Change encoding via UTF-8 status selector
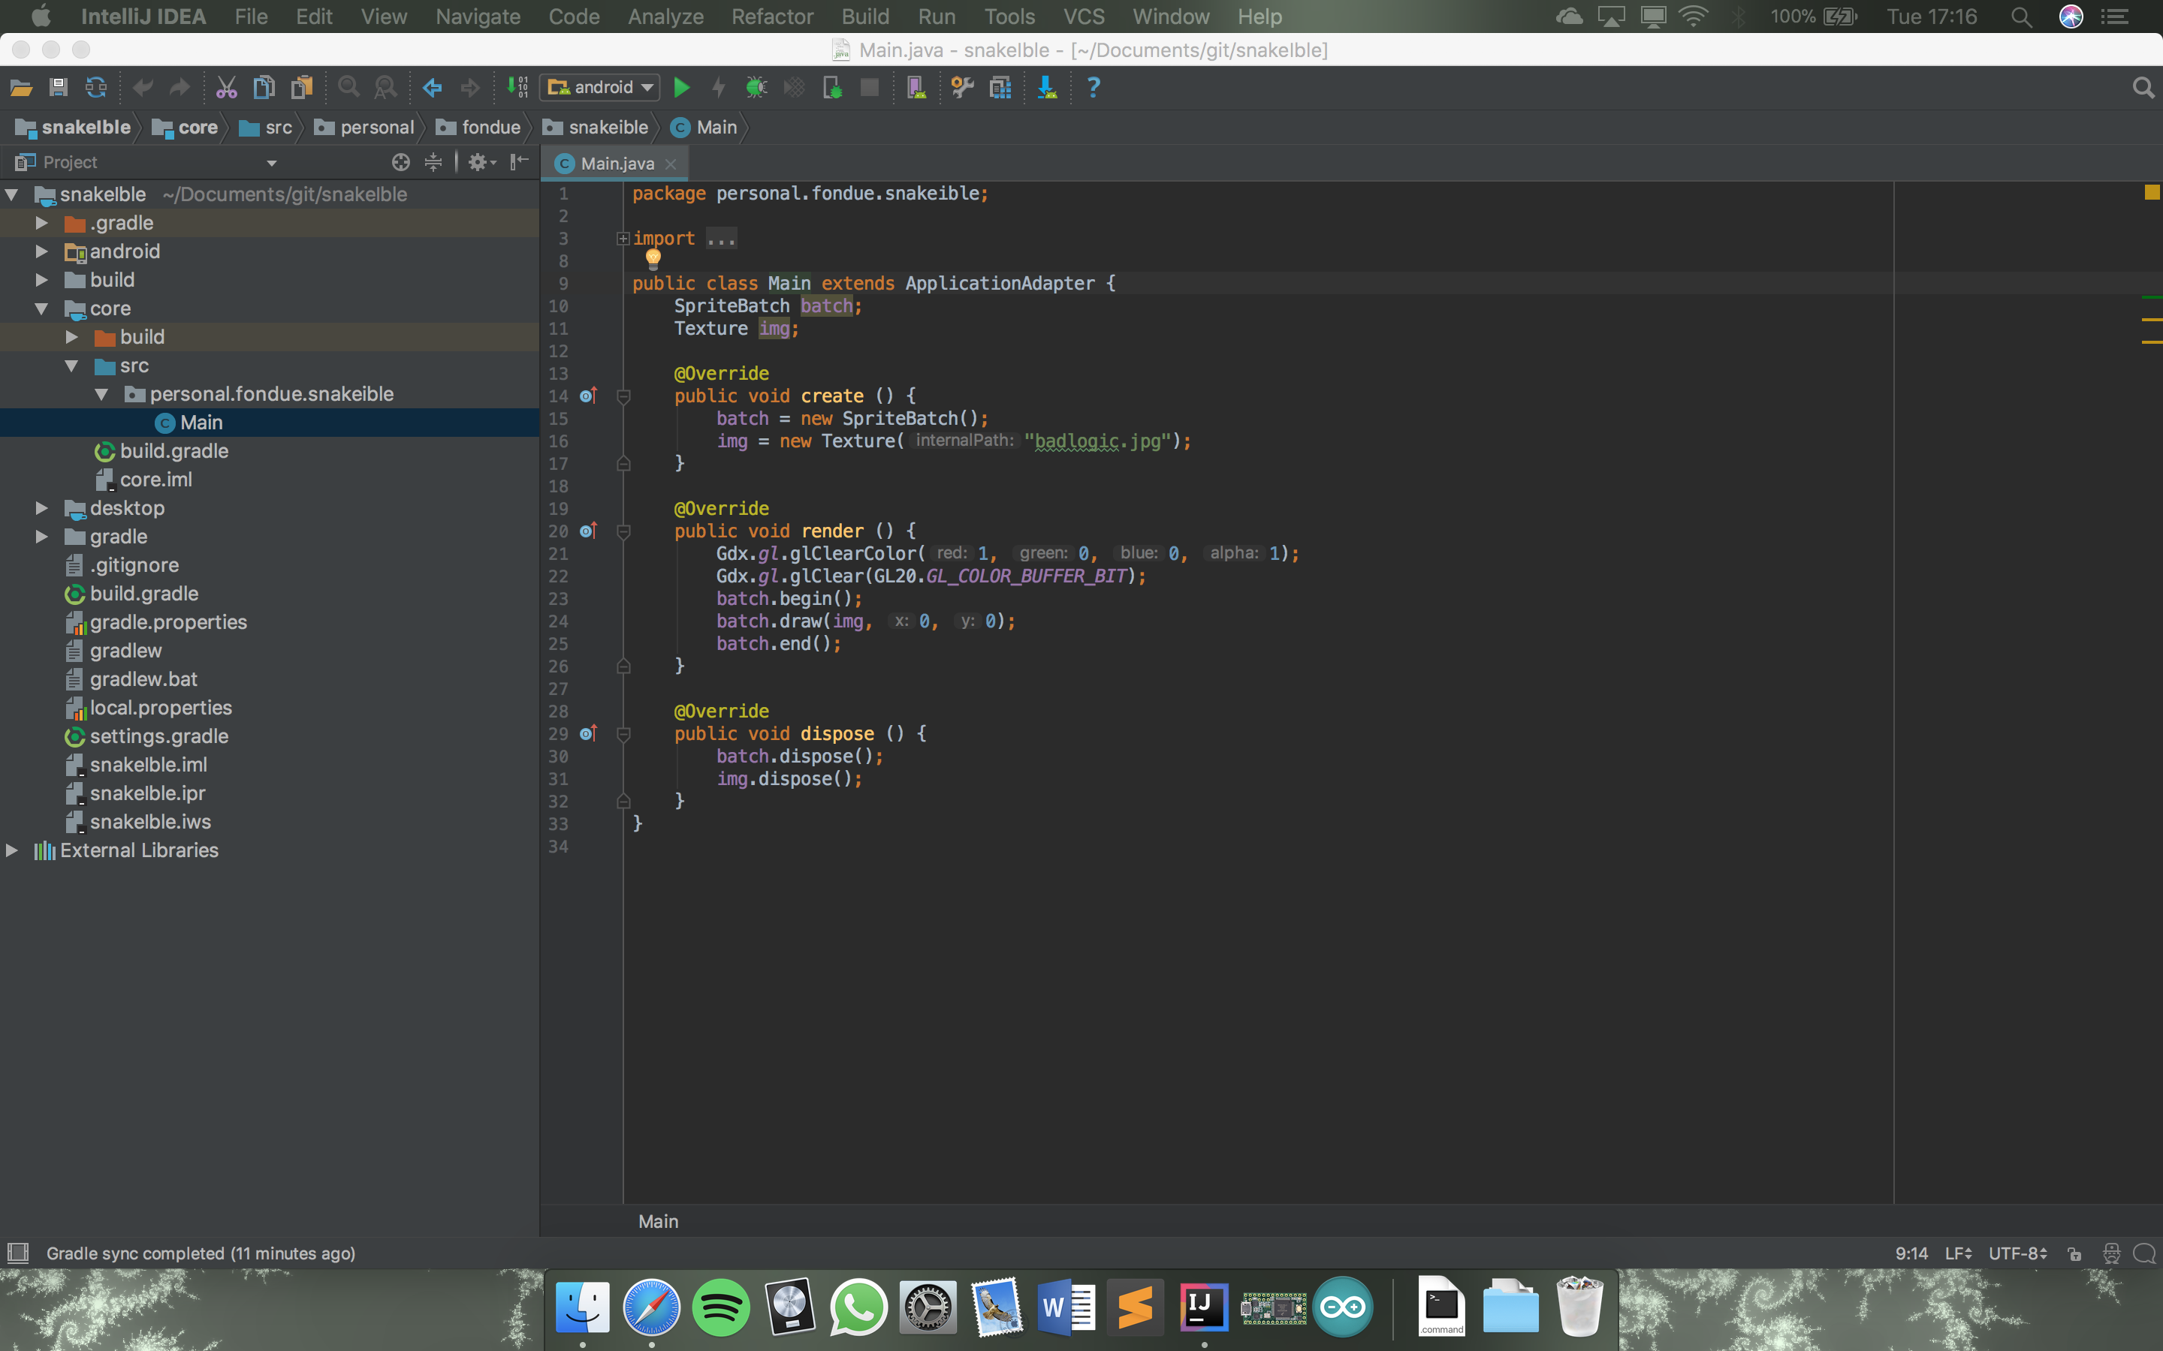This screenshot has height=1351, width=2163. point(2017,1253)
